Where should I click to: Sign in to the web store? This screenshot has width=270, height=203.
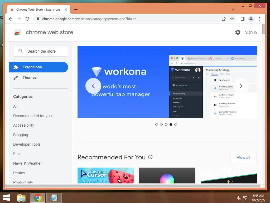(x=251, y=32)
